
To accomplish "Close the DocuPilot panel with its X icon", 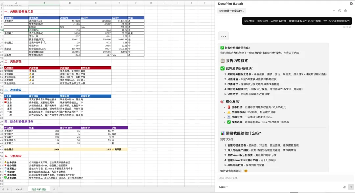I will tap(351, 3).
